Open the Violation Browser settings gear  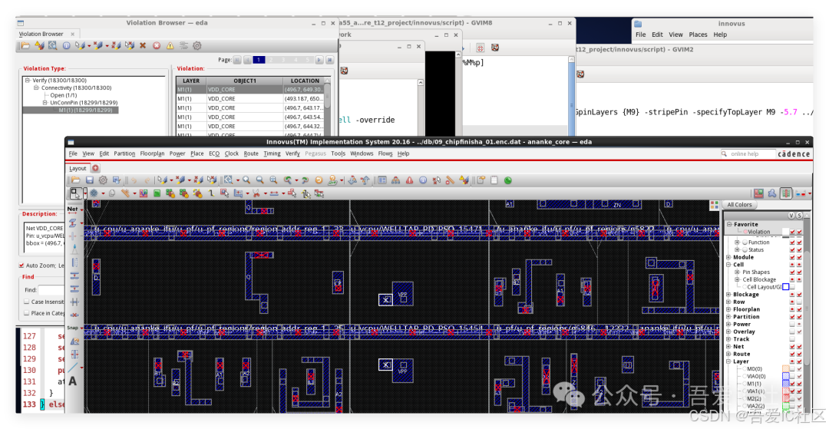[x=197, y=46]
